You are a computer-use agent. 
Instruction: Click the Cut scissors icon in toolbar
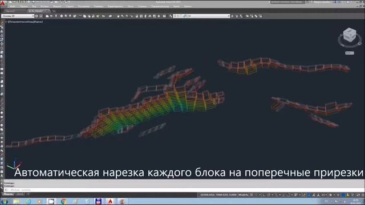coord(80,16)
